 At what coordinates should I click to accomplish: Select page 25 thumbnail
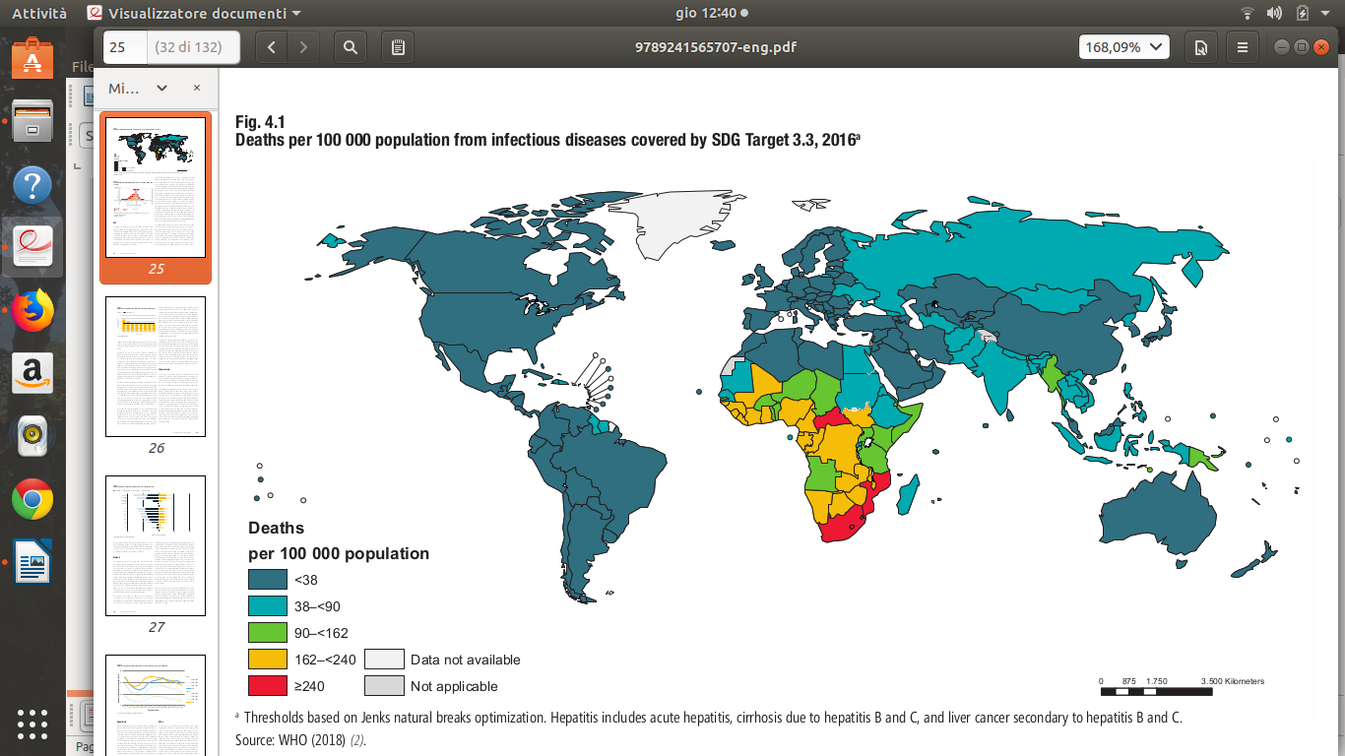(x=156, y=187)
